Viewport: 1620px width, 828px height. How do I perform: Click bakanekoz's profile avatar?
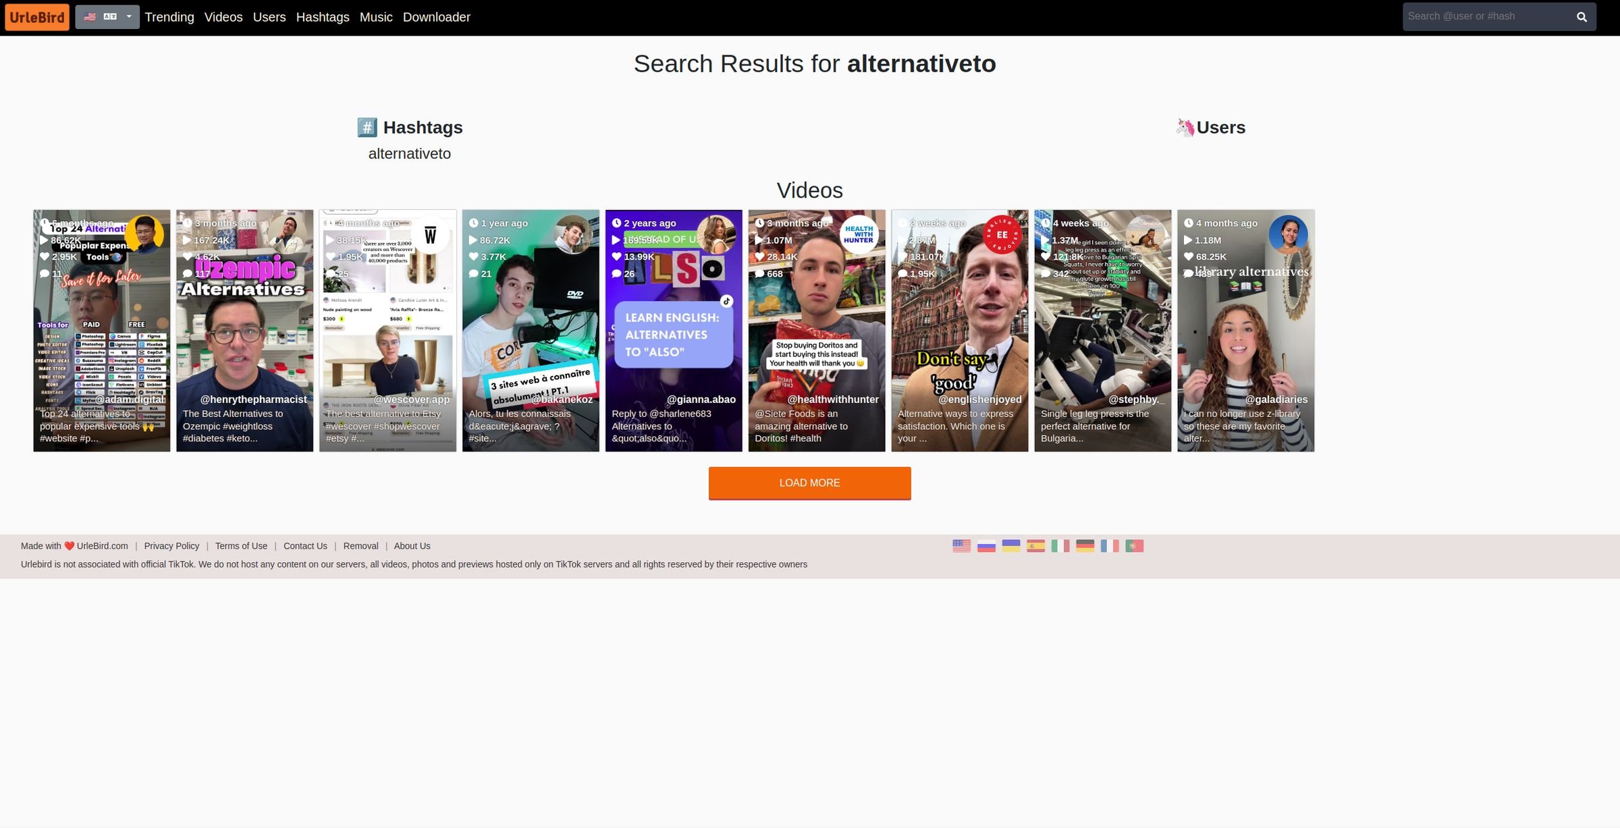(574, 234)
